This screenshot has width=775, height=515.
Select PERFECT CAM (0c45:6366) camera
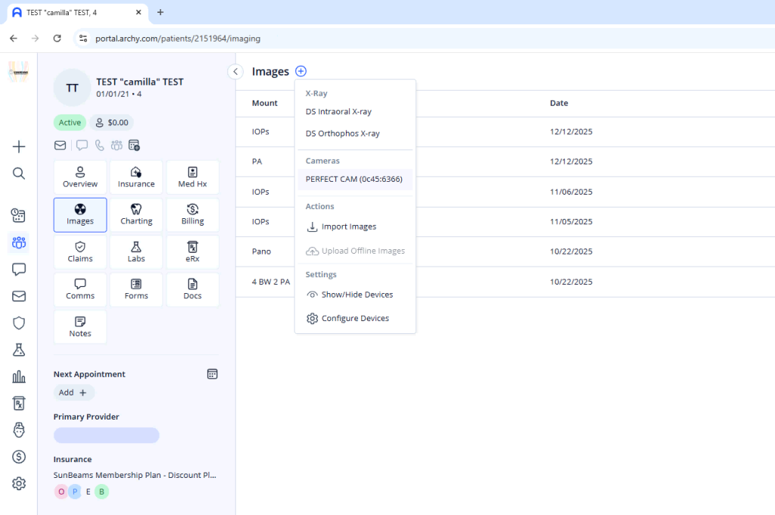pos(354,179)
